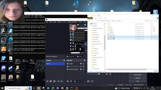Refresh the Explorer folder view

pos(147,21)
